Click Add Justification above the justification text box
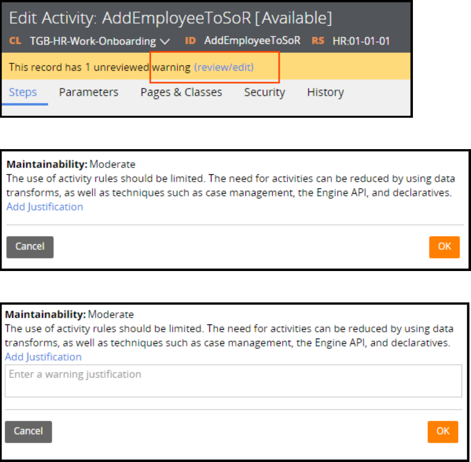471x462 pixels. (43, 357)
